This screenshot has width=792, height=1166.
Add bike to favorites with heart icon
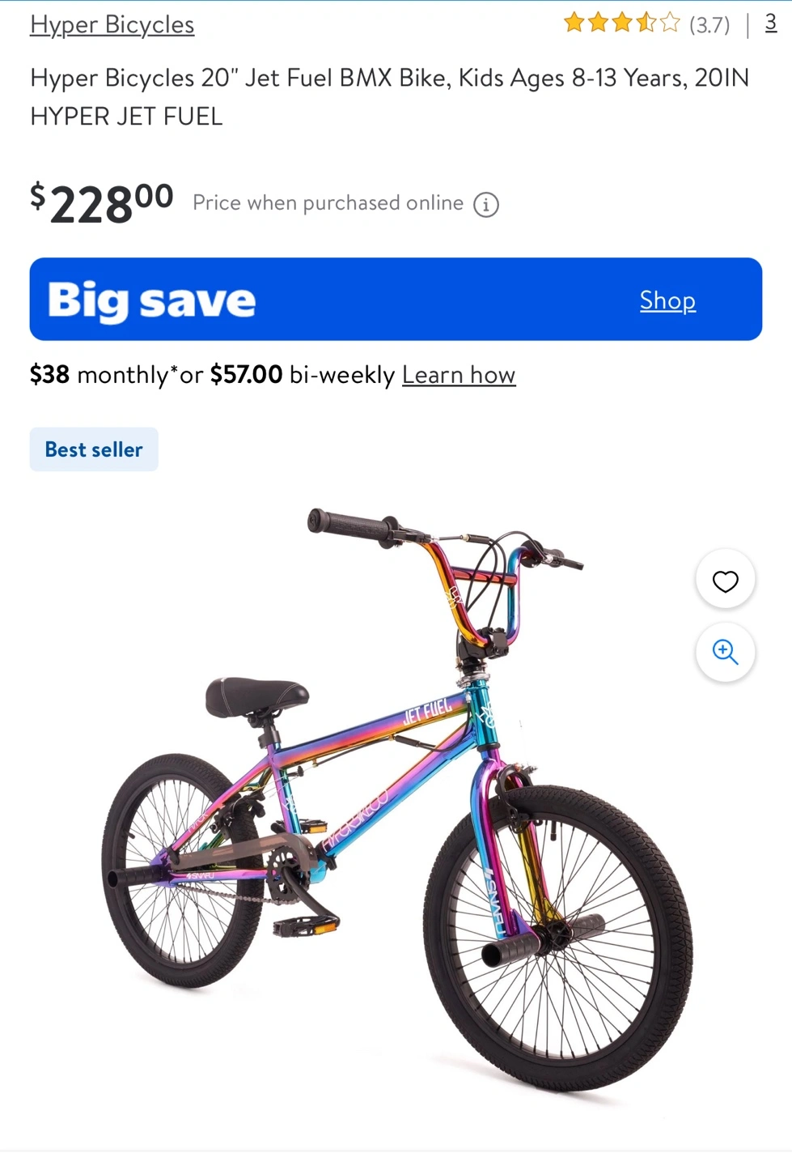[725, 580]
